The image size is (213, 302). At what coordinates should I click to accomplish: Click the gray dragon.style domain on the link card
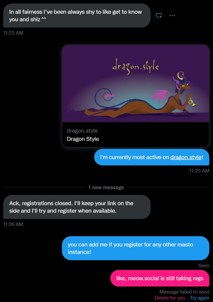click(82, 131)
